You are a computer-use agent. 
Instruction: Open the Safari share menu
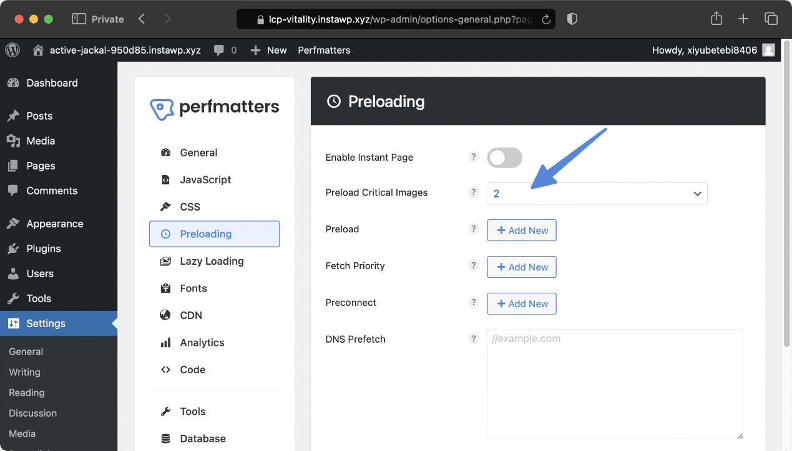click(x=716, y=19)
